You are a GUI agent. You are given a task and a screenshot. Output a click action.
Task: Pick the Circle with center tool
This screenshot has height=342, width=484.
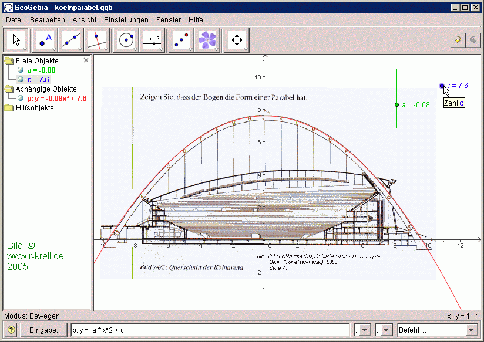pyautogui.click(x=126, y=40)
